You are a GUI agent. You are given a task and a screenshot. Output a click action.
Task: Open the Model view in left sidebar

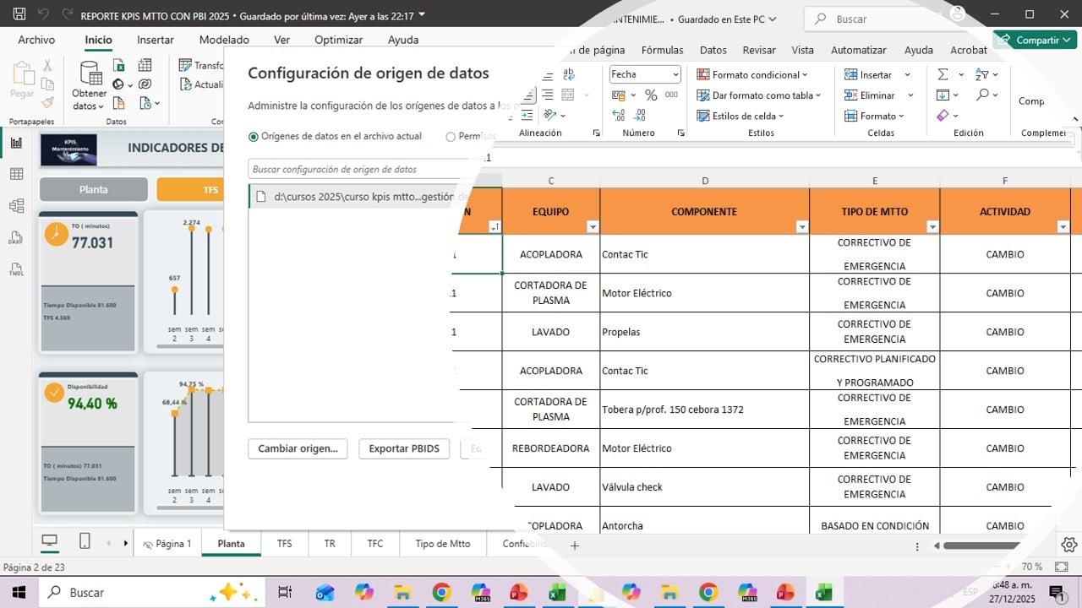pos(16,206)
